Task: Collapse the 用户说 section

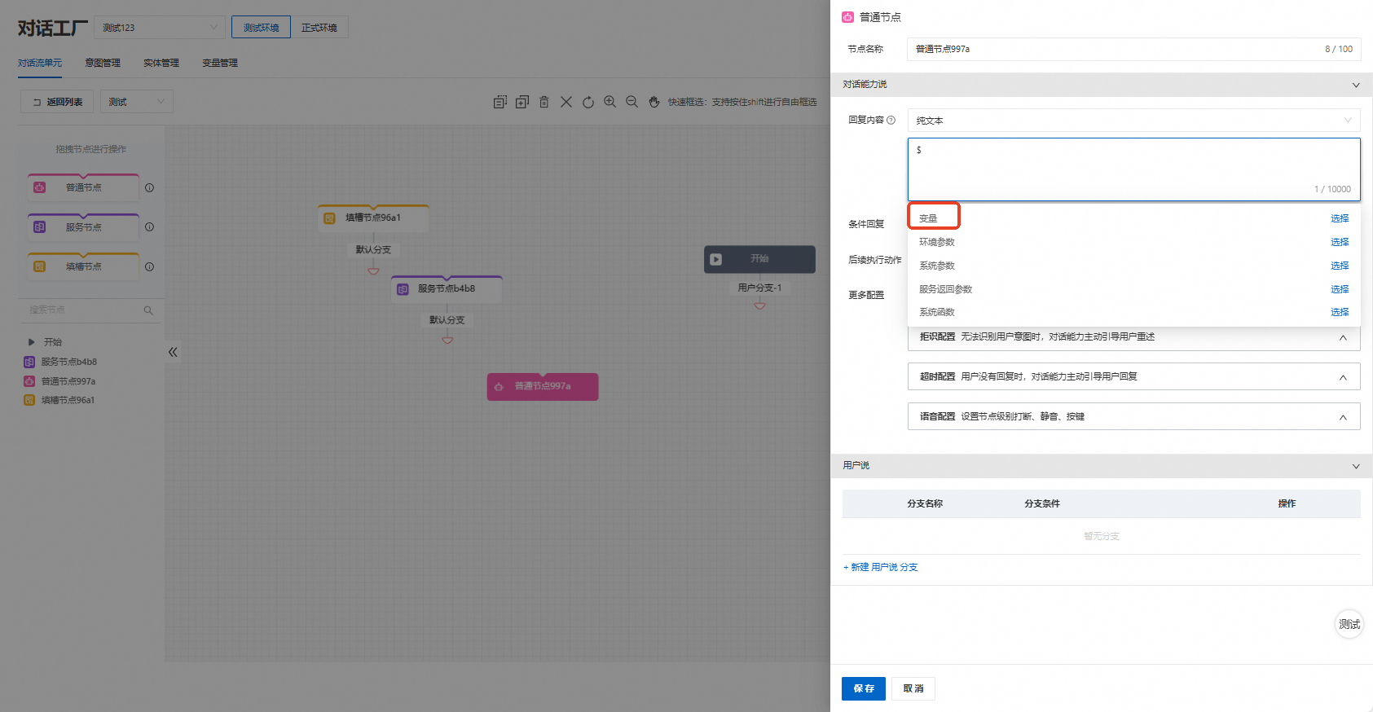Action: [x=1356, y=466]
